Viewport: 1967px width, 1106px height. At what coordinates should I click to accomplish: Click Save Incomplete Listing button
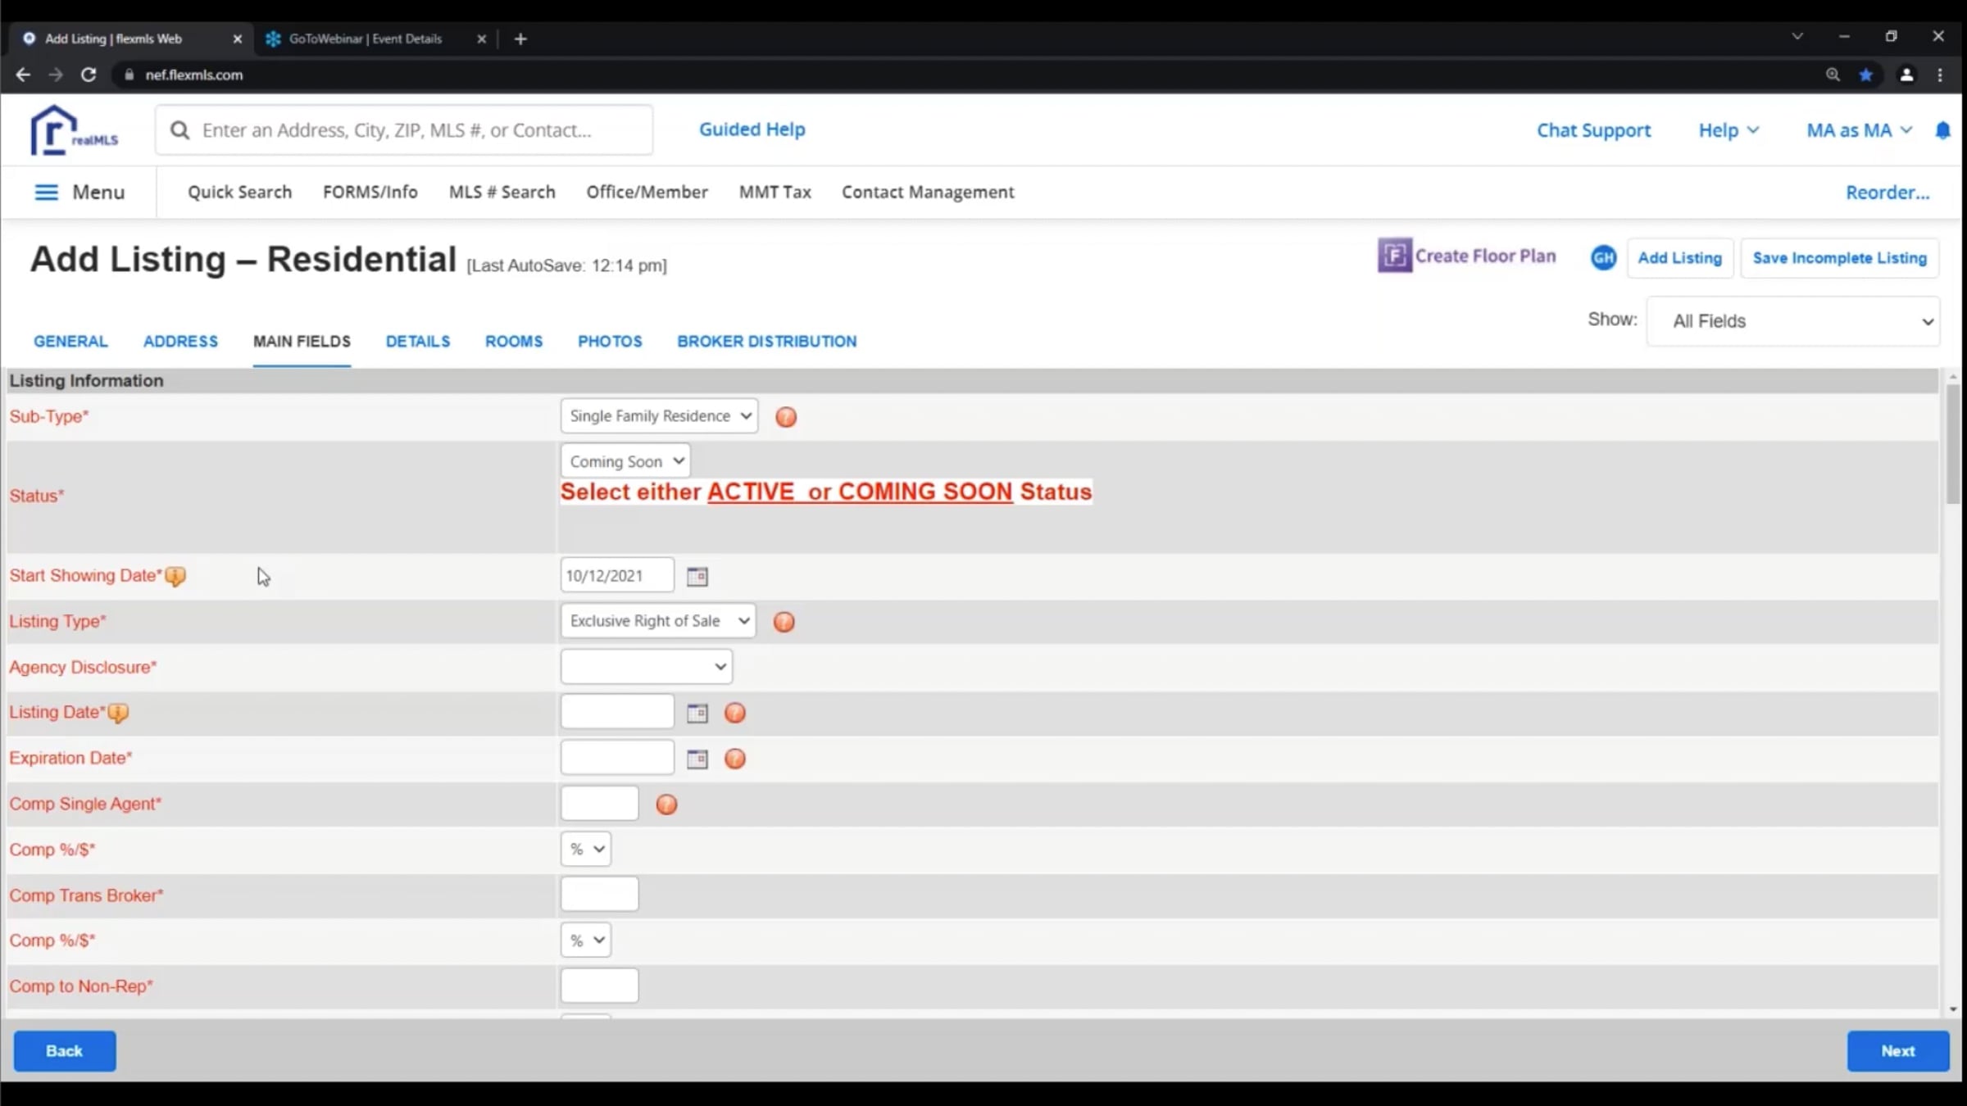click(1839, 258)
